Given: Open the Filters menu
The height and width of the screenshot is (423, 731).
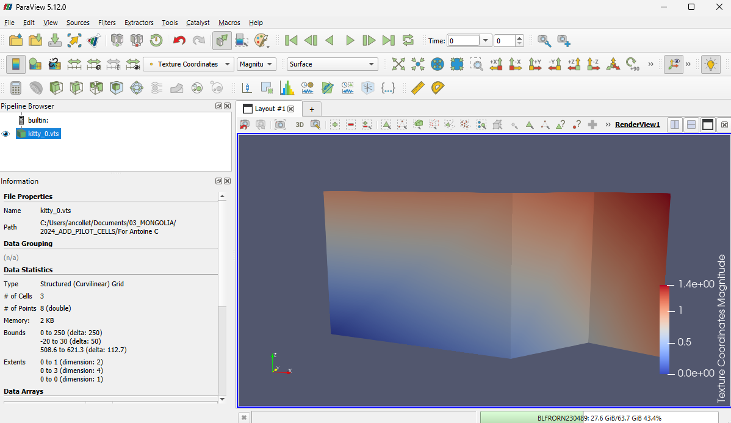Looking at the screenshot, I should click(x=107, y=23).
